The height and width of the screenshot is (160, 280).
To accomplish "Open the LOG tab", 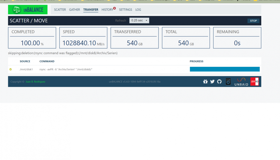I will (138, 10).
